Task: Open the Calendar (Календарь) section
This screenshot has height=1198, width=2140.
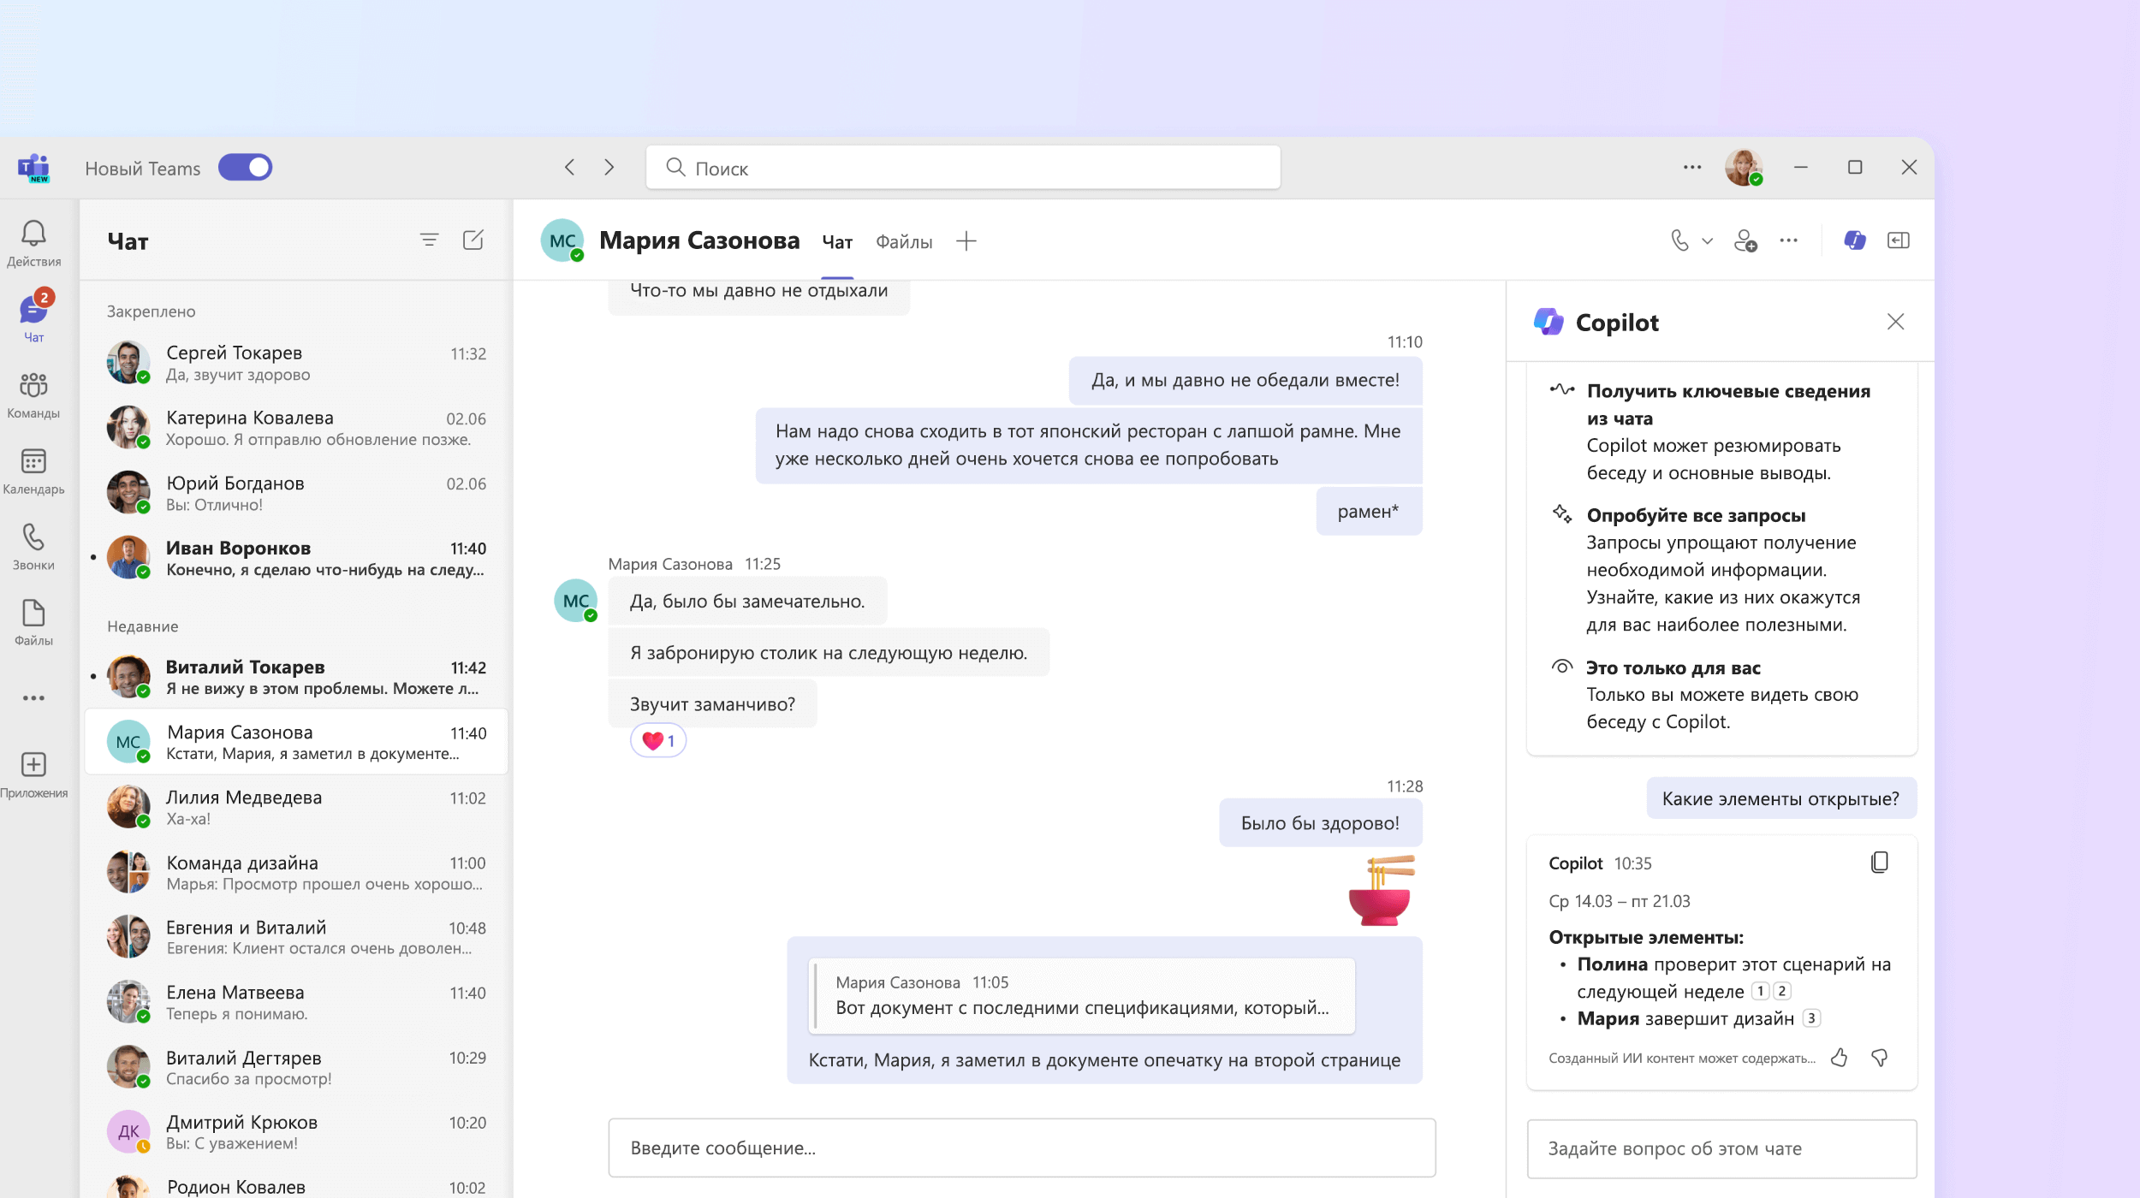Action: click(33, 471)
